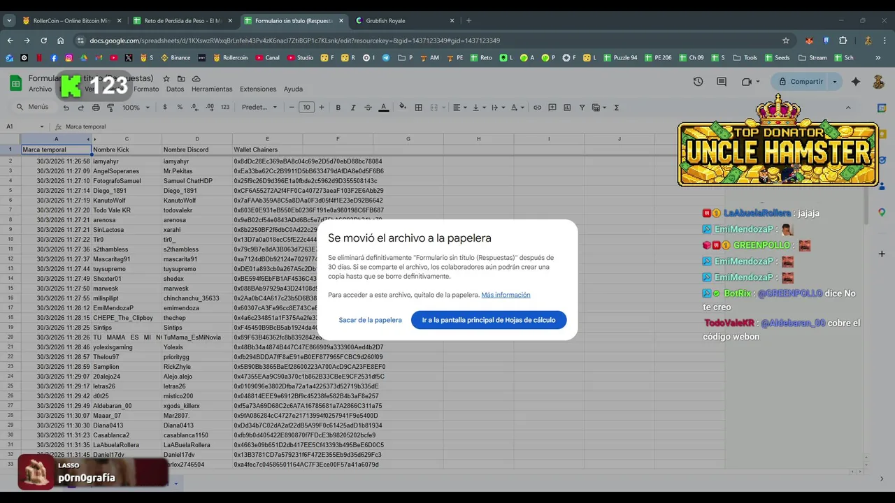Screen dimensions: 895x503
Task: Decrease font size with minus button
Action: 291,108
